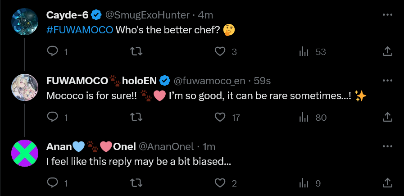Viewport: 404px width, 196px height.
Task: View analytics for FUWAMOCO's tweet
Action: point(304,118)
